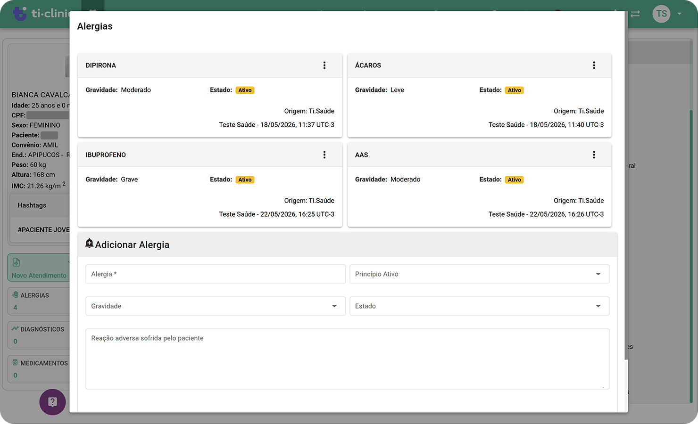Click the Hashtags section label
Viewport: 698px width, 424px height.
pyautogui.click(x=32, y=205)
